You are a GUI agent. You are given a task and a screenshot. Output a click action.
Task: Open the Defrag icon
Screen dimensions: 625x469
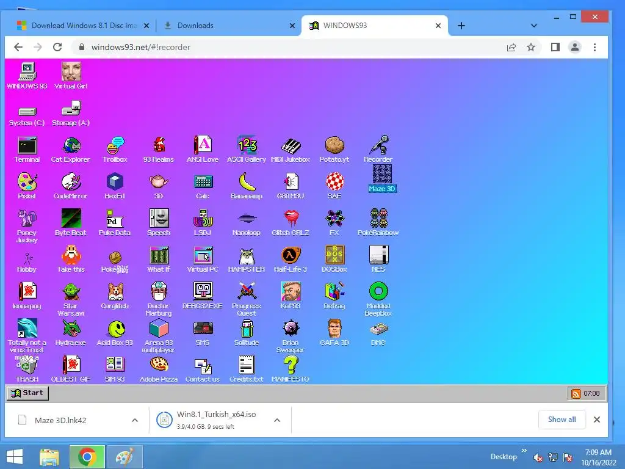pyautogui.click(x=334, y=296)
